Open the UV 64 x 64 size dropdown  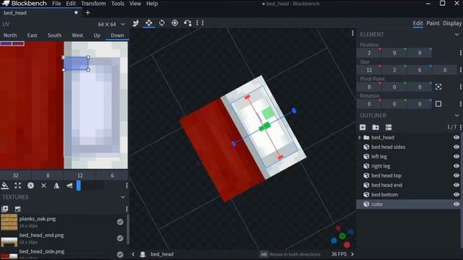[111, 24]
